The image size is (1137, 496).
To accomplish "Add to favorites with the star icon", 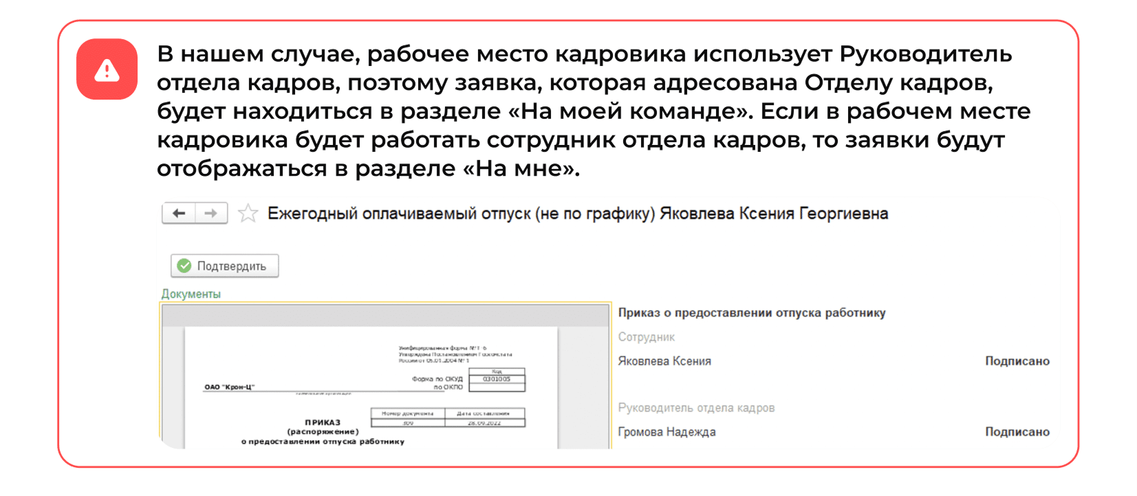I will pos(248,214).
